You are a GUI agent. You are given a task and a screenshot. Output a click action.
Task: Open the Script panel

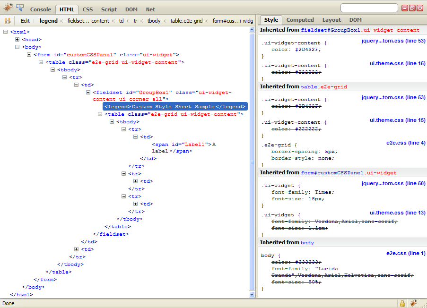click(109, 9)
